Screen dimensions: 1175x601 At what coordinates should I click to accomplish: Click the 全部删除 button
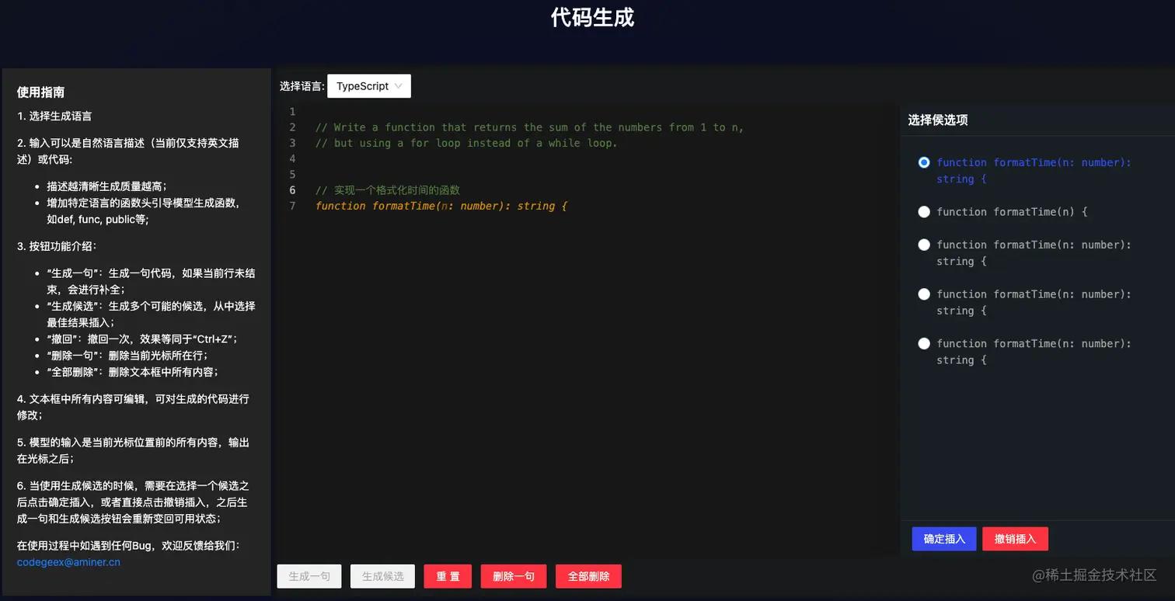(588, 576)
